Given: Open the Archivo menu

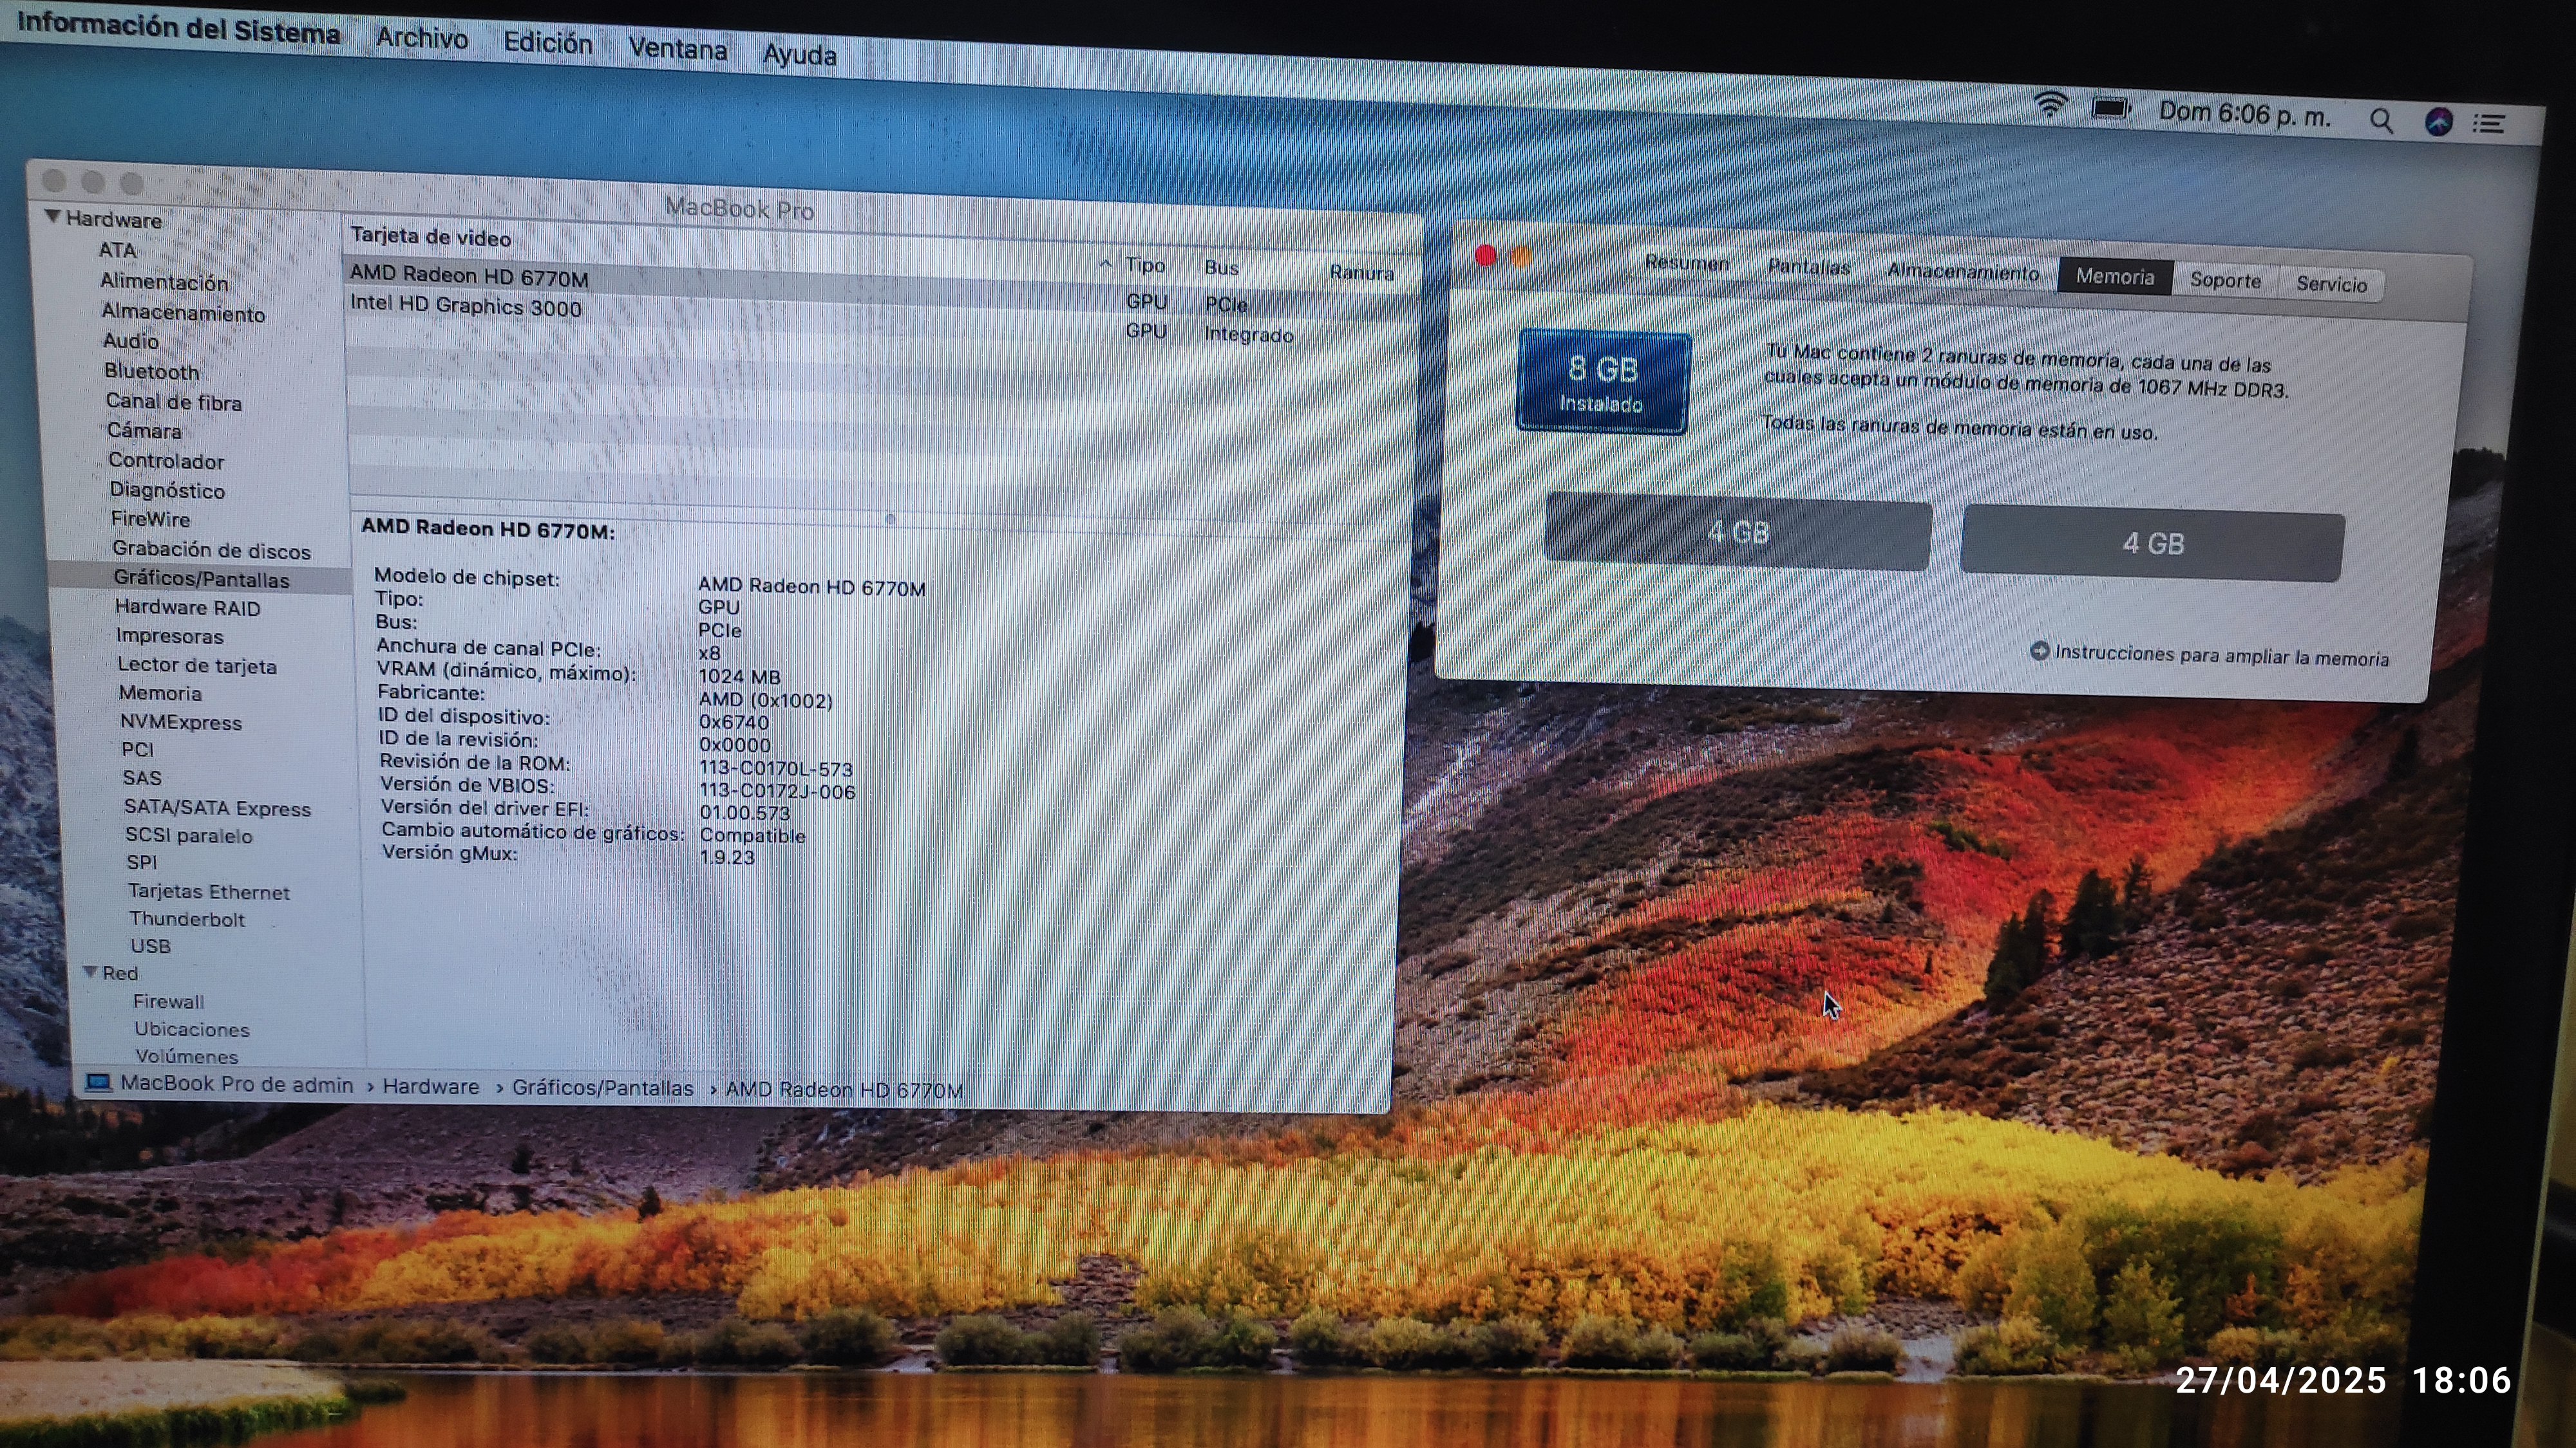Looking at the screenshot, I should click(421, 39).
